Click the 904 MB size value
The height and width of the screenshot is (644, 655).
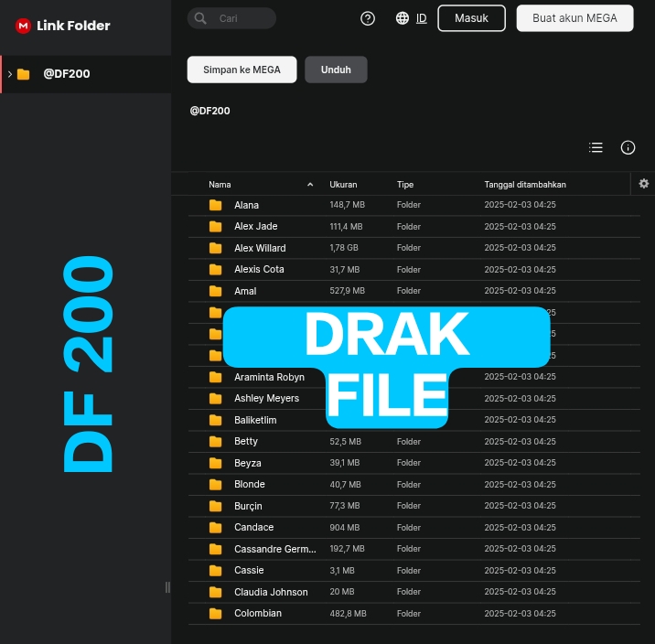point(345,528)
